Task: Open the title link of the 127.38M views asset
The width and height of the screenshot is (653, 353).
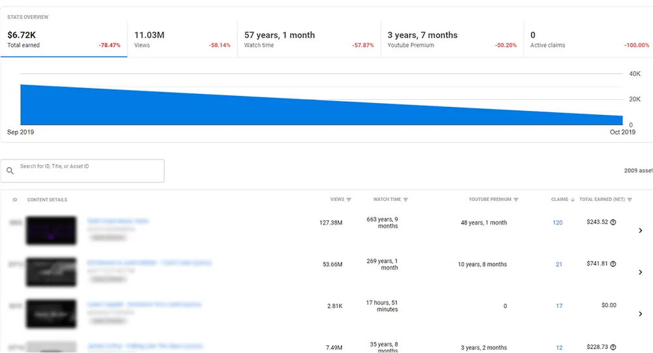Action: coord(118,221)
